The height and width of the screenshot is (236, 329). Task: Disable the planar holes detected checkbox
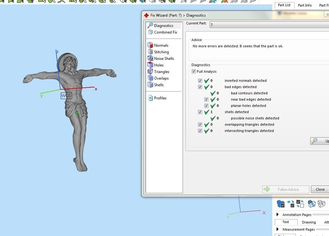pos(206,106)
